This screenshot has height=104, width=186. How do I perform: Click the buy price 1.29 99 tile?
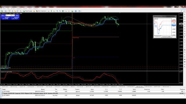pyautogui.click(x=15, y=18)
